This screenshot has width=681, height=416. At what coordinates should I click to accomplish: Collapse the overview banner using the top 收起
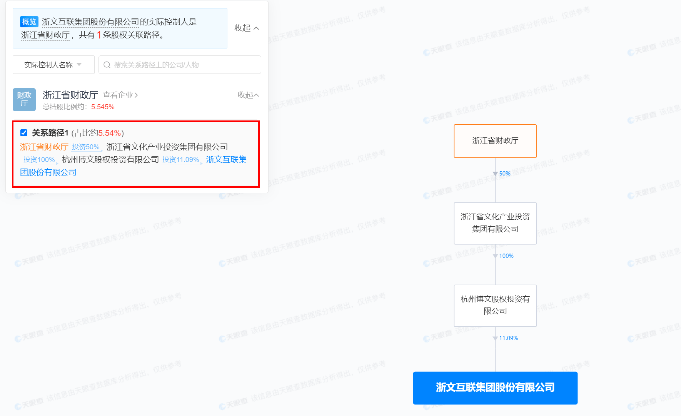247,28
